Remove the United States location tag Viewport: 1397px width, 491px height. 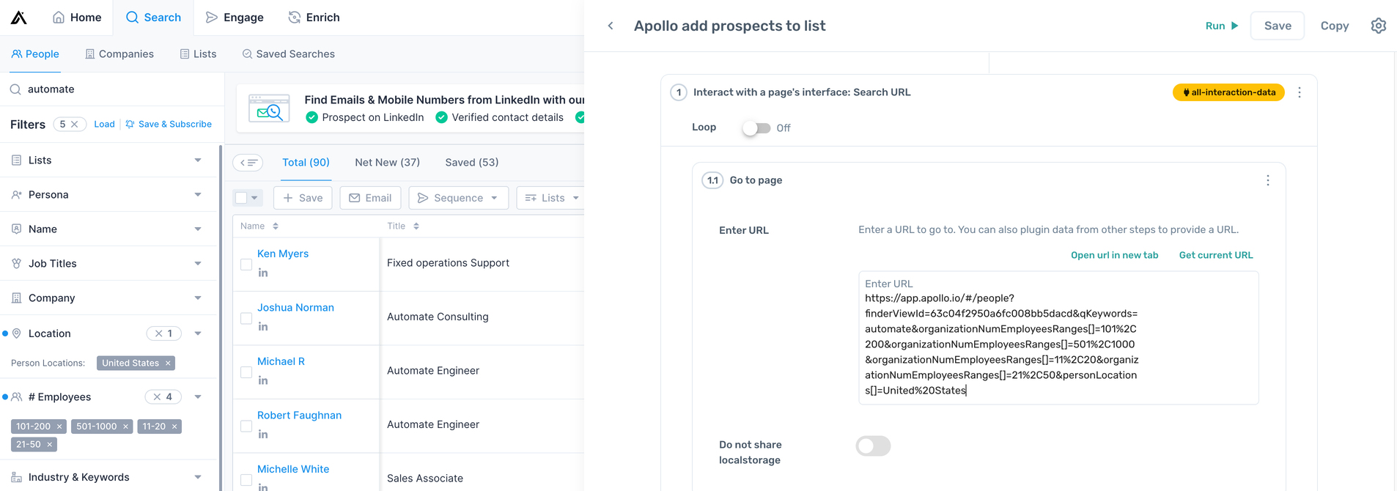(168, 363)
